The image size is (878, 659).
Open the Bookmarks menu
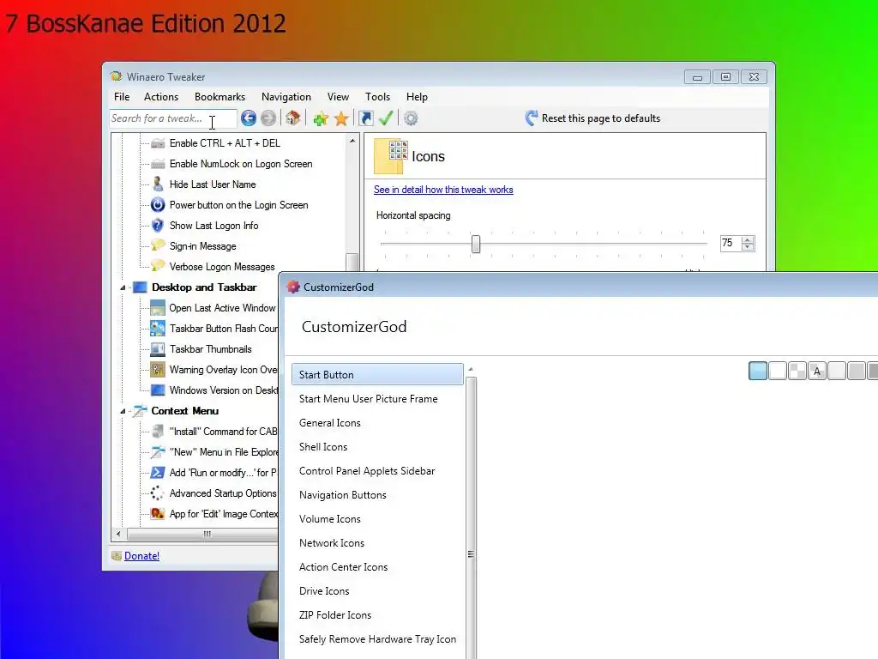click(219, 97)
